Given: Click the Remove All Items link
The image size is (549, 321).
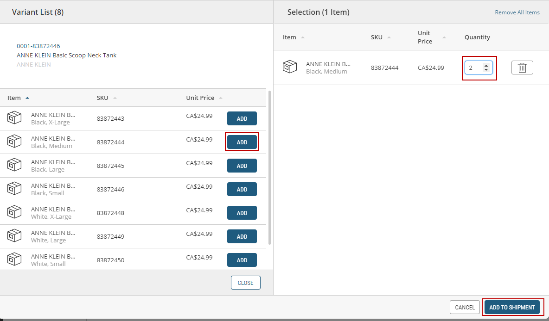Looking at the screenshot, I should pyautogui.click(x=517, y=12).
